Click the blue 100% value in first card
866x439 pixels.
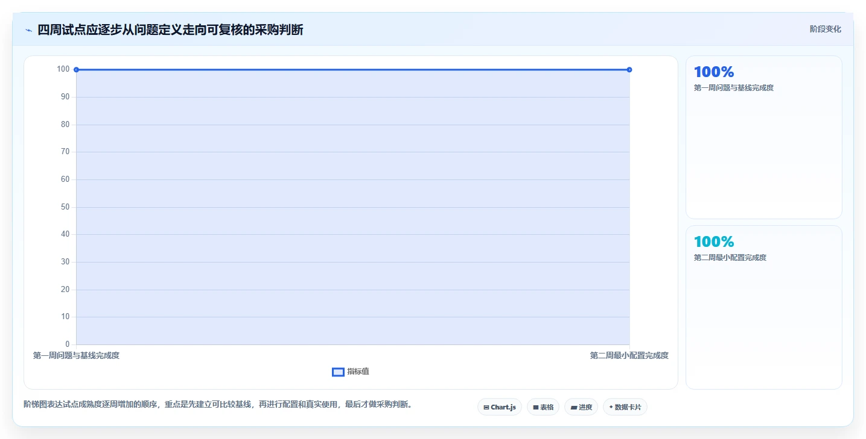coord(714,72)
